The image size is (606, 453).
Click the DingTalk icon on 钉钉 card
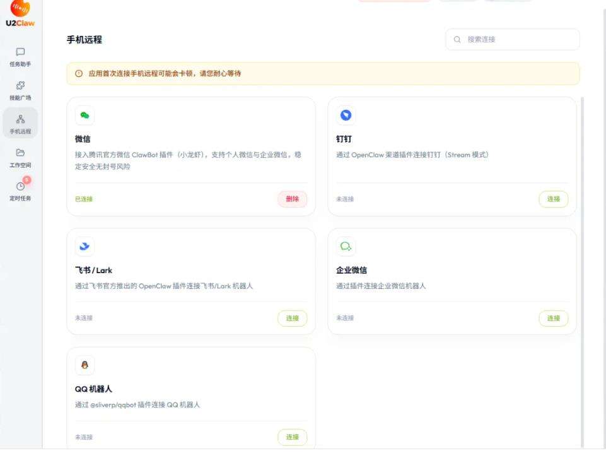345,115
